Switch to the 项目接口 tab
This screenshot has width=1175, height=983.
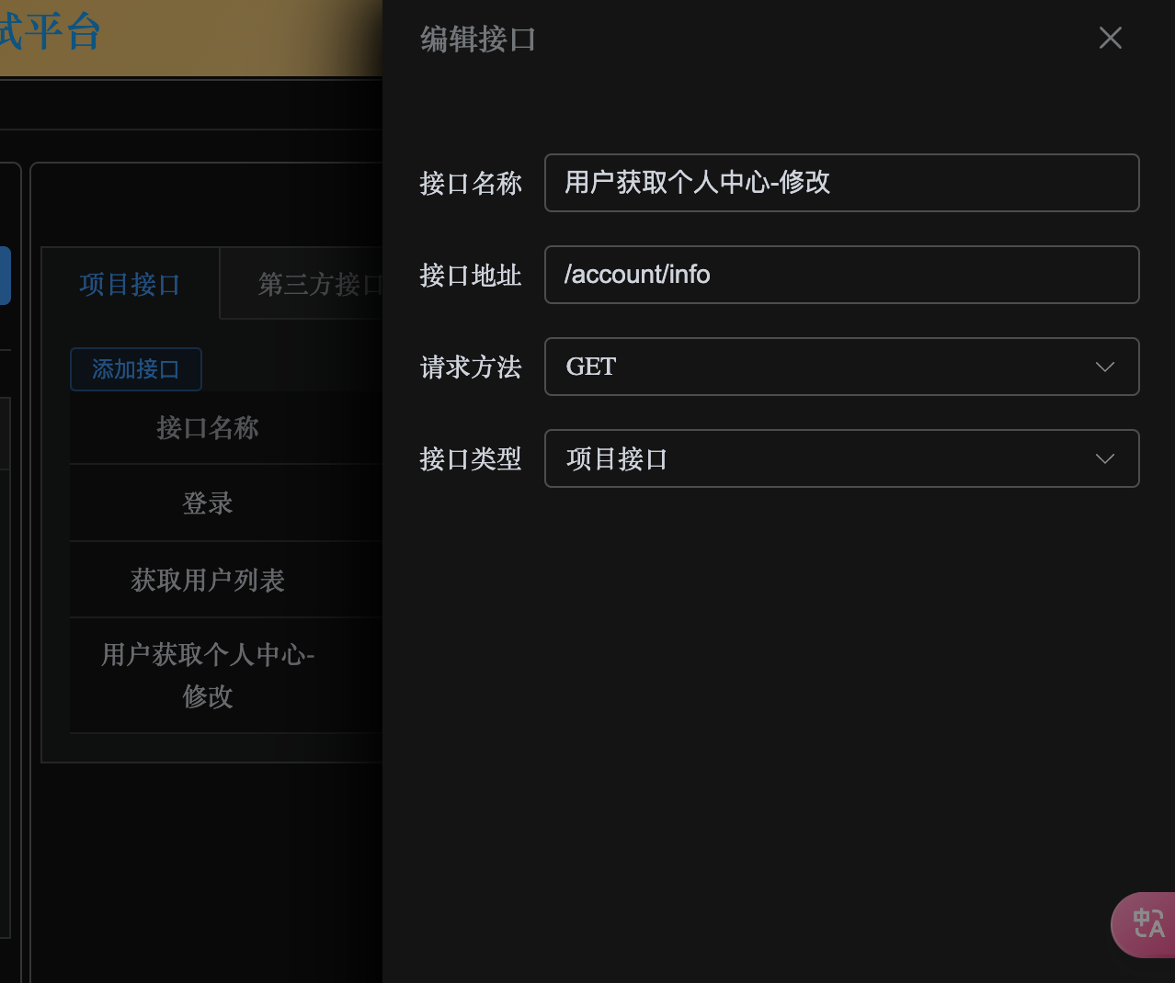(130, 284)
